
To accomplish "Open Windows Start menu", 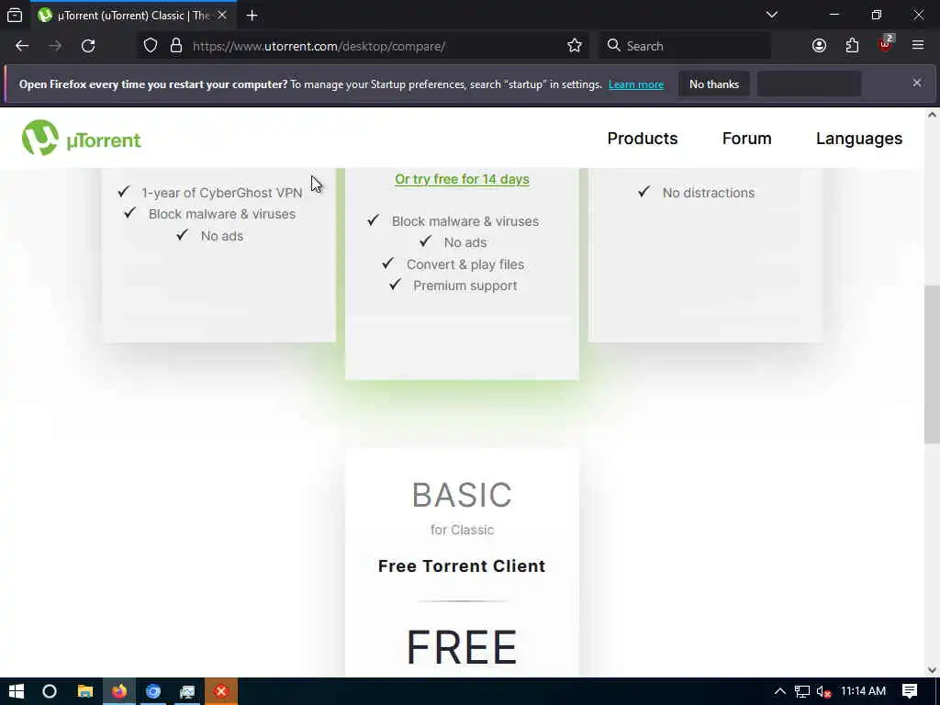I will coord(17,691).
